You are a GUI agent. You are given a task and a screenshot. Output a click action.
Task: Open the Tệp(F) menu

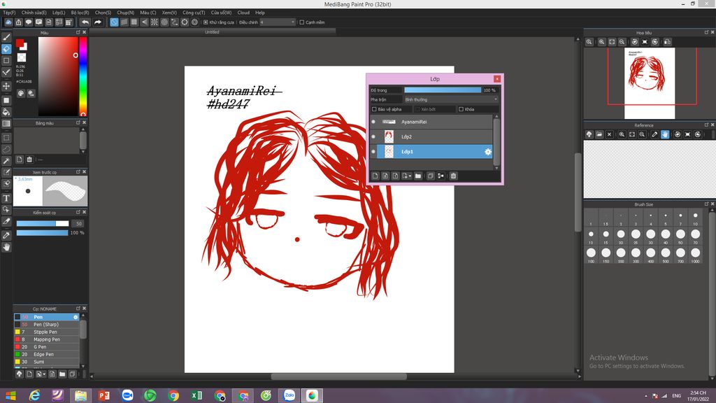coord(9,13)
